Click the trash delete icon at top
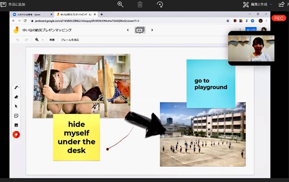The image size is (289, 182). 140,4
